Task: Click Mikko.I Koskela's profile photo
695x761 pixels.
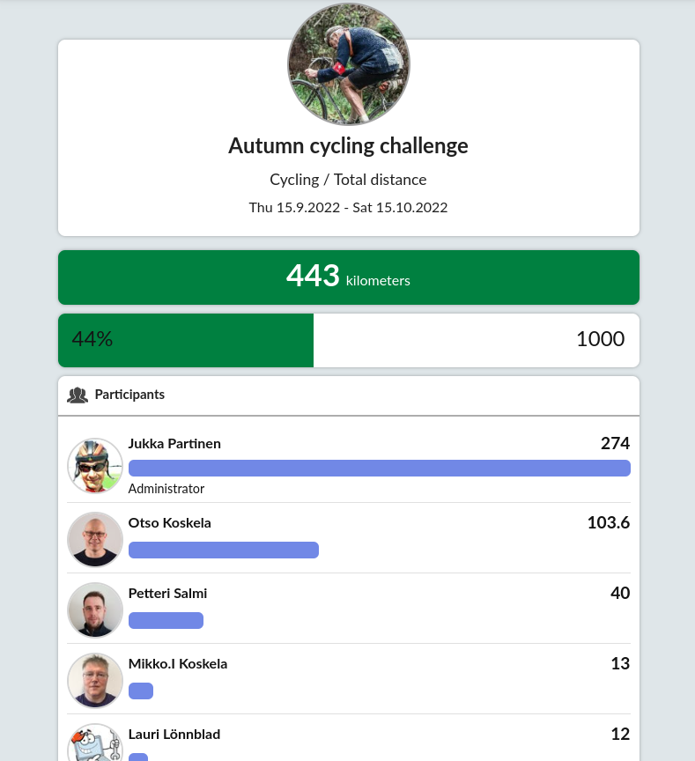Action: coord(95,680)
